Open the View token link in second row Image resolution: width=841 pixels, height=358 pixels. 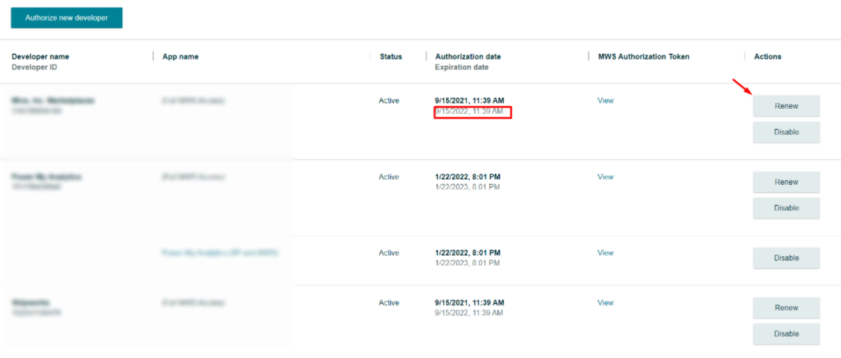pyautogui.click(x=606, y=177)
